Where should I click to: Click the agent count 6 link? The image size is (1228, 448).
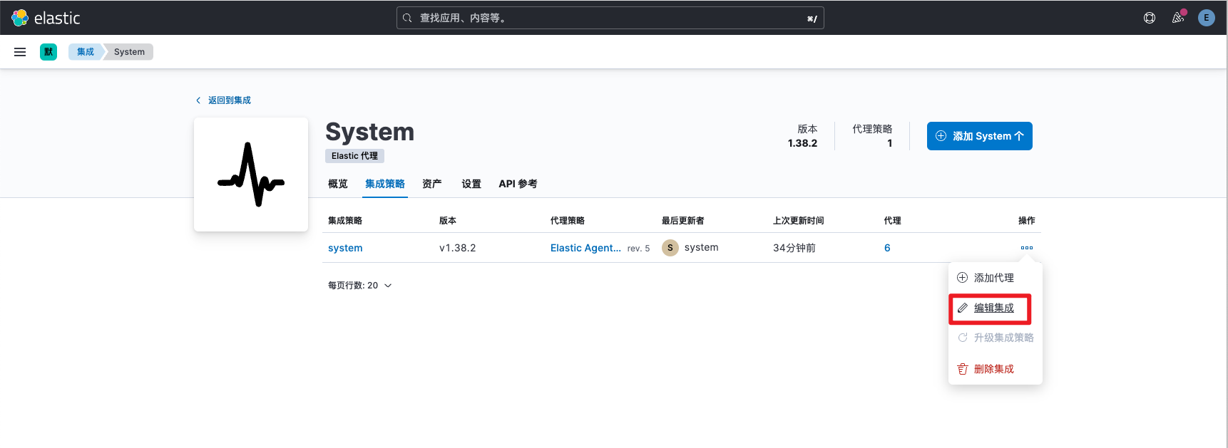[887, 248]
